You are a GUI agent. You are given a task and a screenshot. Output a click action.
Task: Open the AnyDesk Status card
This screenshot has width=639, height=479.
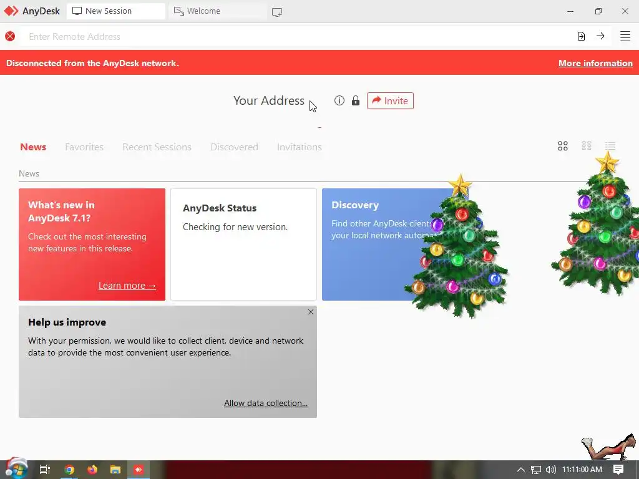click(x=244, y=244)
